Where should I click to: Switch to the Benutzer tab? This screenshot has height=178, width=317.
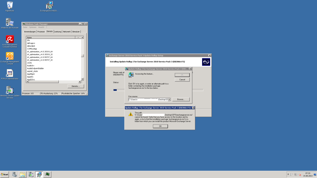coord(76,32)
